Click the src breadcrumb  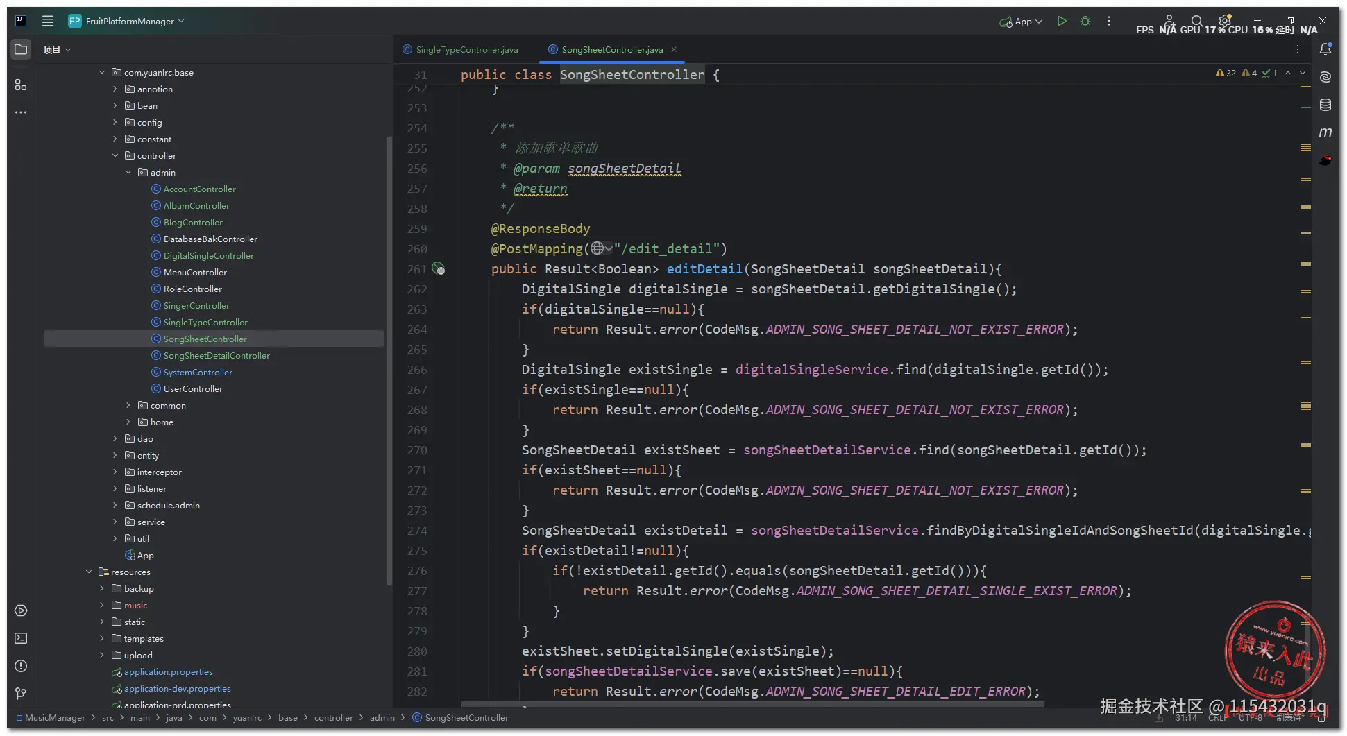click(108, 717)
